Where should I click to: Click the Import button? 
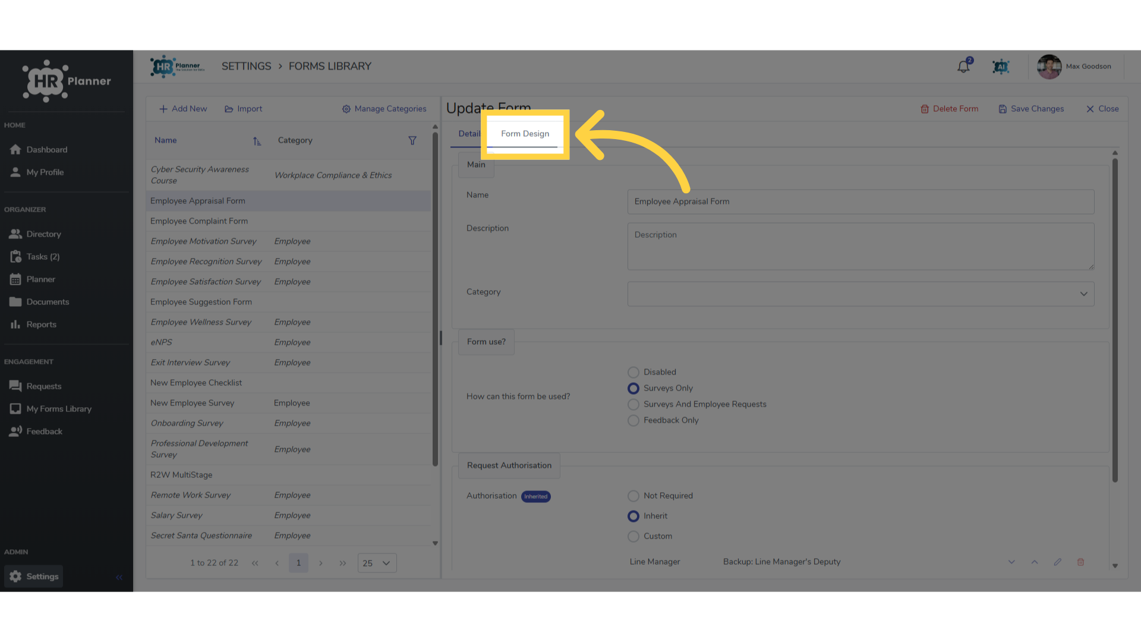point(243,109)
